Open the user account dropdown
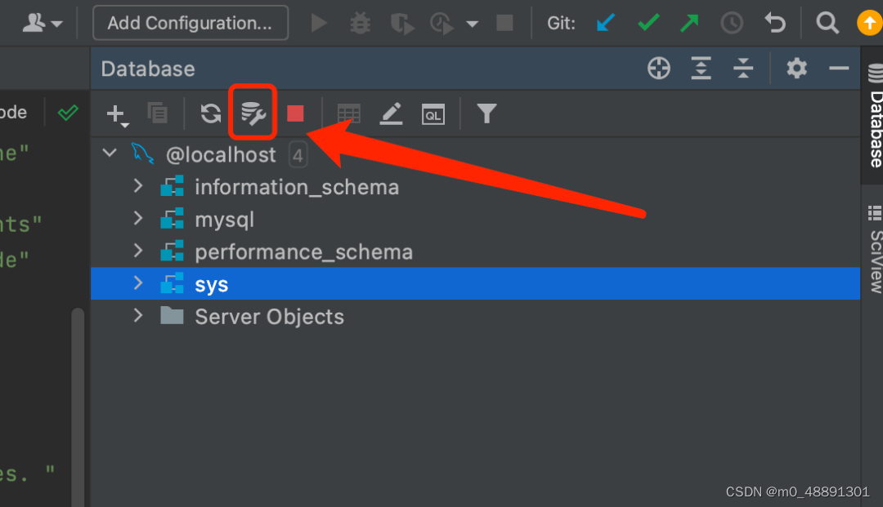883x507 pixels. [43, 23]
